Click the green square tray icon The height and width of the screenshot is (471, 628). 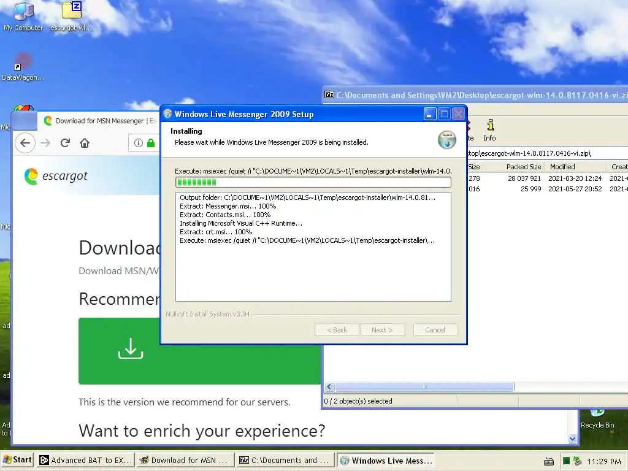click(566, 461)
